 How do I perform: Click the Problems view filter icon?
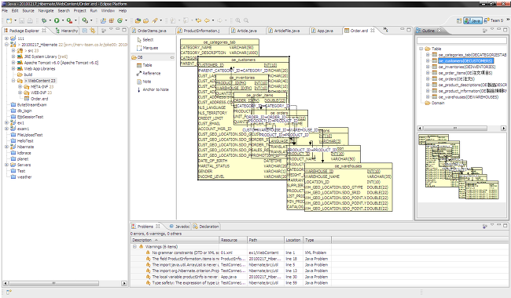484,226
